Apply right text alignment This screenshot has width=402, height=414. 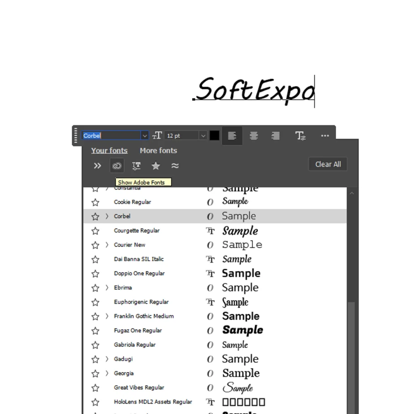[x=275, y=135]
